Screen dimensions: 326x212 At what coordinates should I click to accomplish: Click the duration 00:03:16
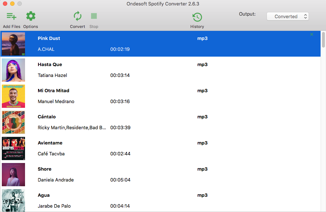tap(120, 102)
